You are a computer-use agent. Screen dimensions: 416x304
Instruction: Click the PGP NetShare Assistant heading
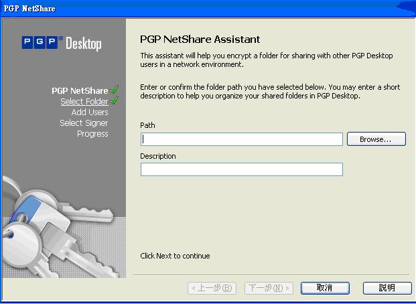(200, 40)
